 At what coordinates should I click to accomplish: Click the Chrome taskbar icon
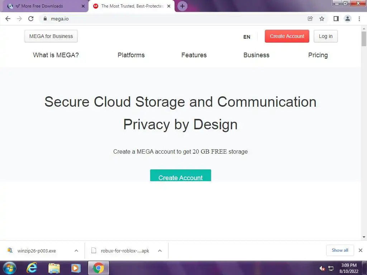tap(99, 268)
